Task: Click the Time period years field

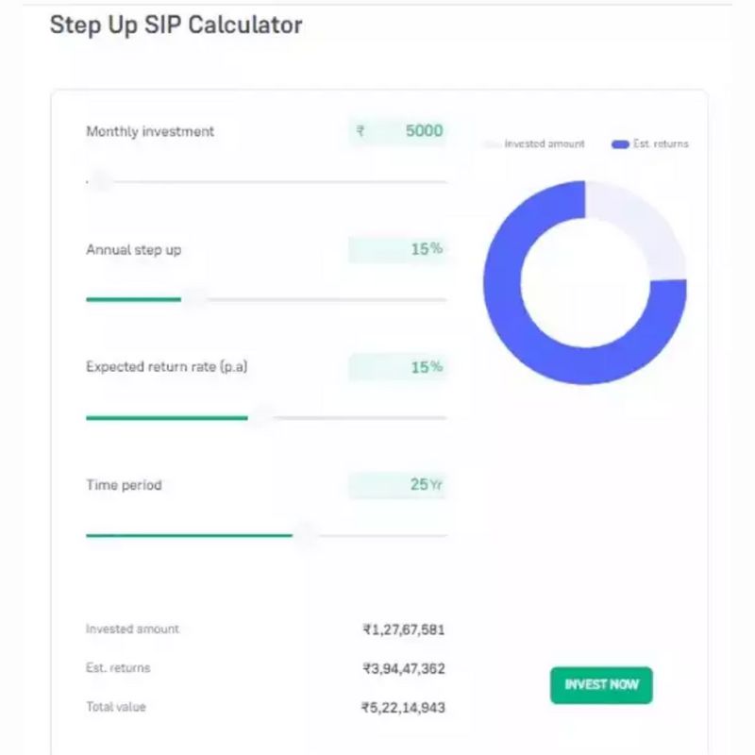Action: click(397, 485)
